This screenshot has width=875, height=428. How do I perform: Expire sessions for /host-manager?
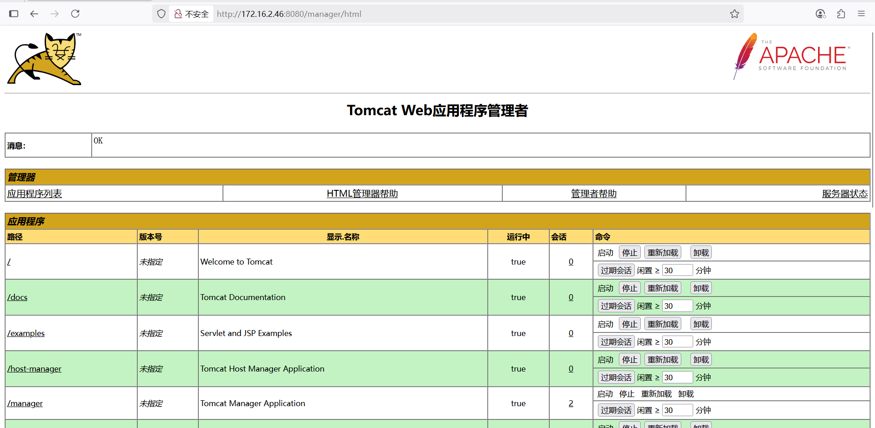[x=616, y=377]
